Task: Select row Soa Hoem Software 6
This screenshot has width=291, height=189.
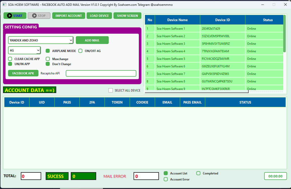Action: tap(214, 66)
